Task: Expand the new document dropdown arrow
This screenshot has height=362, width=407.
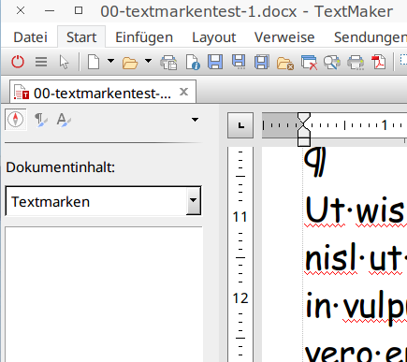Action: tap(110, 61)
